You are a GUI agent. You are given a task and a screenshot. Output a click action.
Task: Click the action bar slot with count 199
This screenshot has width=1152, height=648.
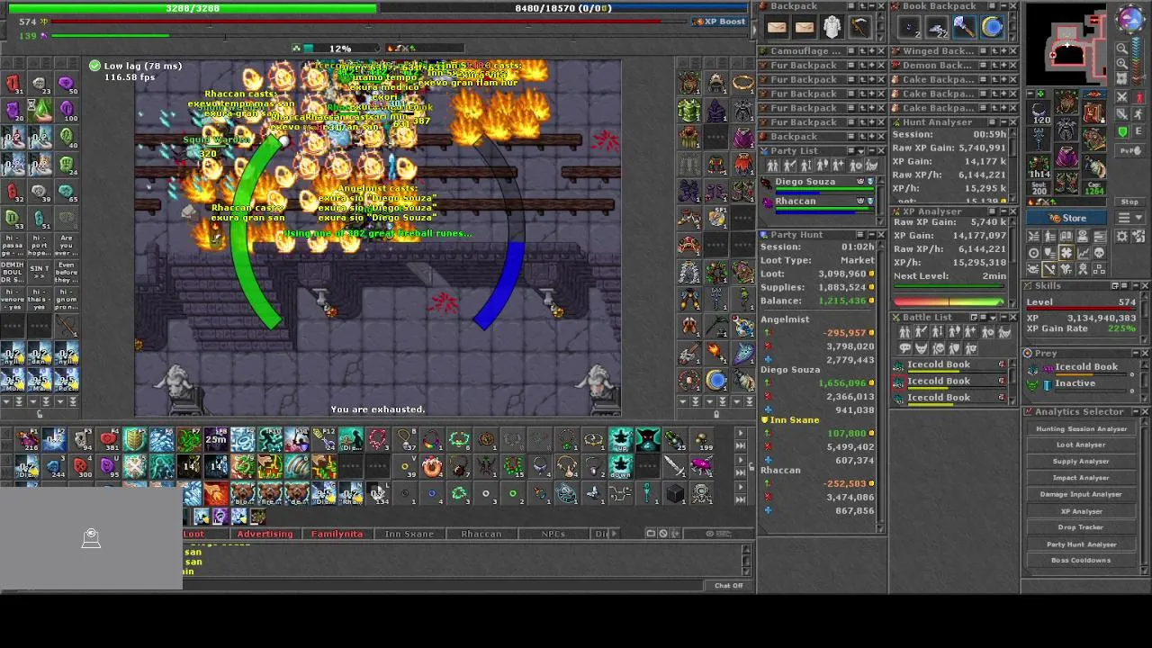click(702, 440)
